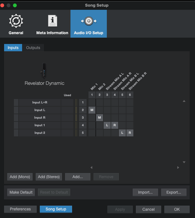The width and height of the screenshot is (195, 218).
Task: Confirm the dialog with OK
Action: pos(177,209)
